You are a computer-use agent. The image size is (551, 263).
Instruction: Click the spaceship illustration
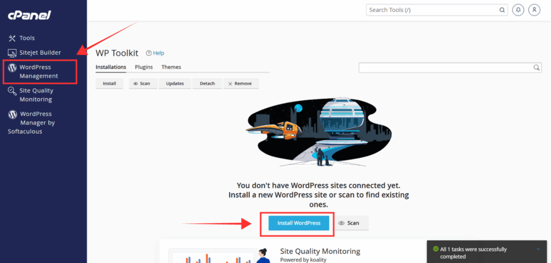(319, 132)
